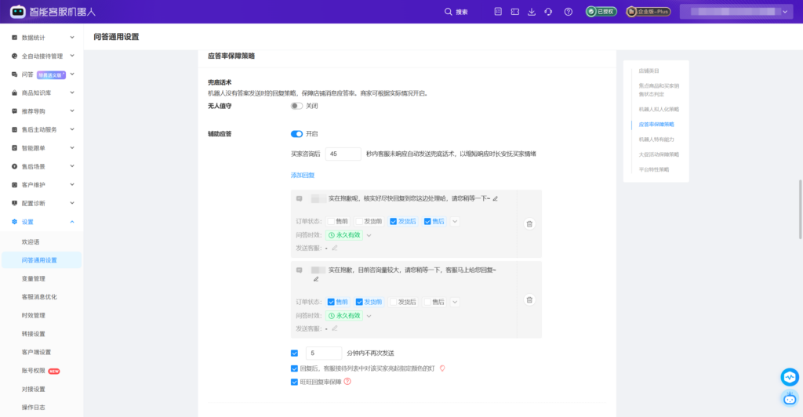Open the help question mark in header

click(x=569, y=12)
